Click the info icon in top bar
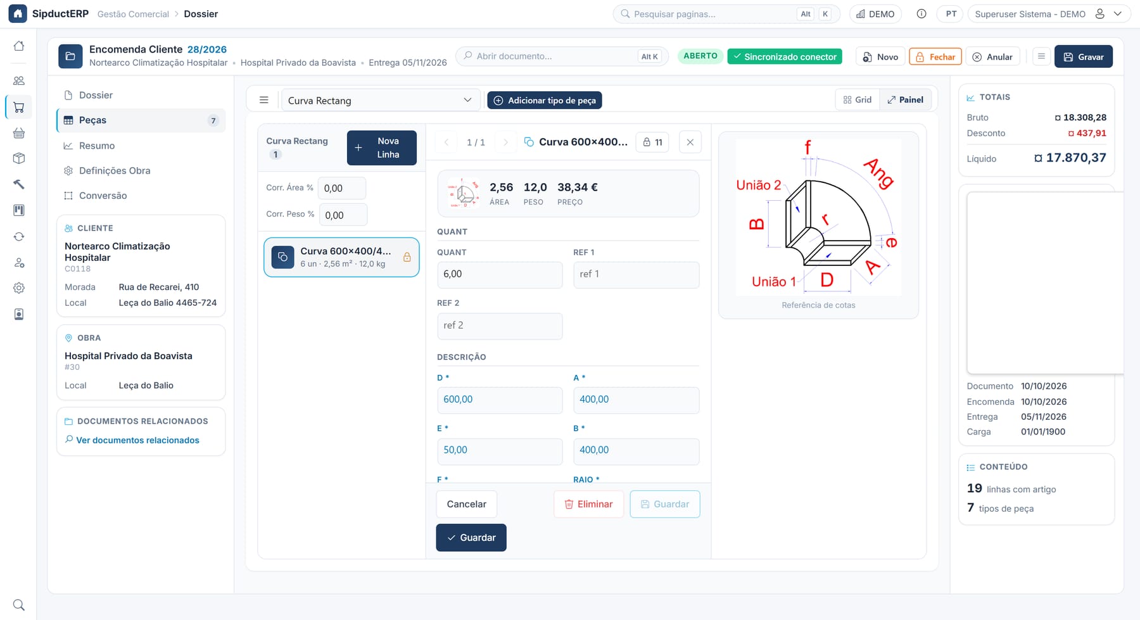The height and width of the screenshot is (620, 1140). pos(921,14)
